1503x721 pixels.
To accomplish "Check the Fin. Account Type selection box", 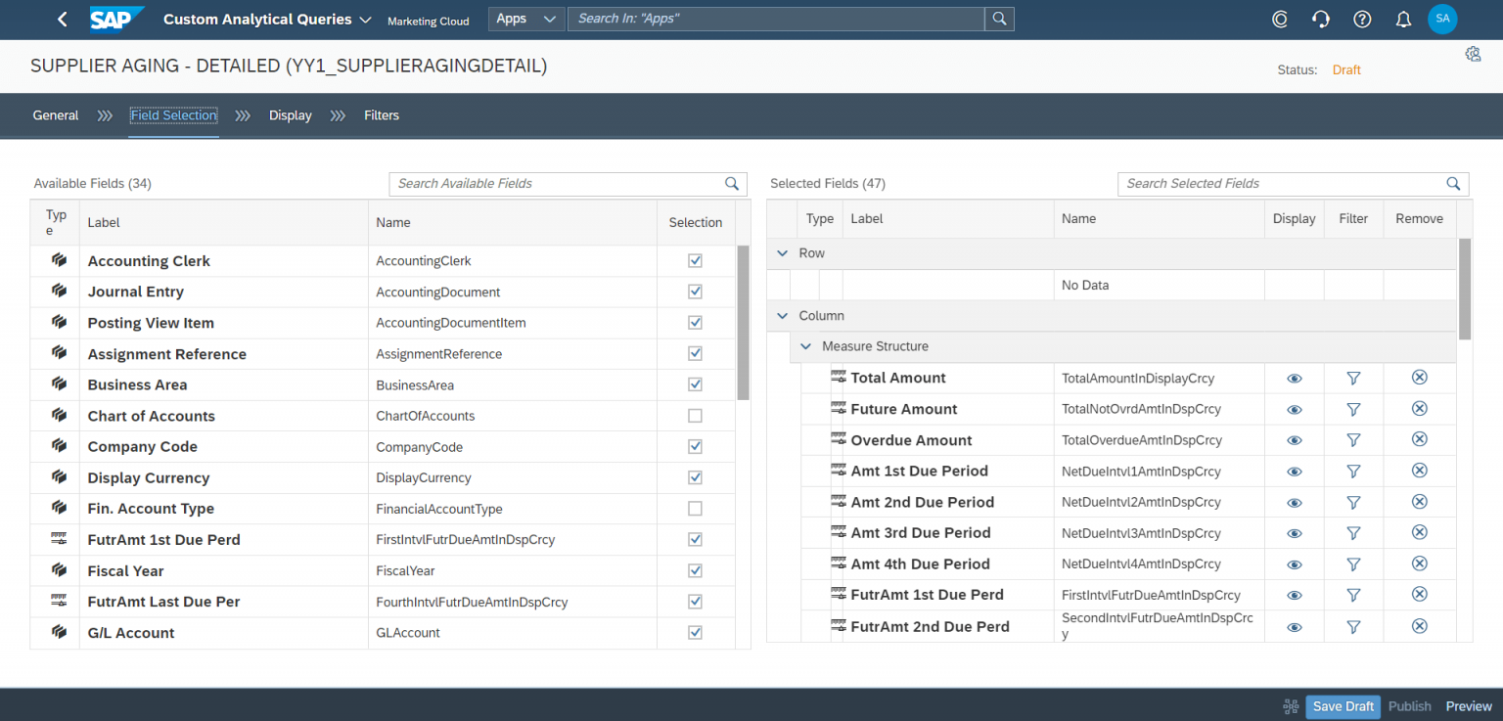I will click(695, 508).
